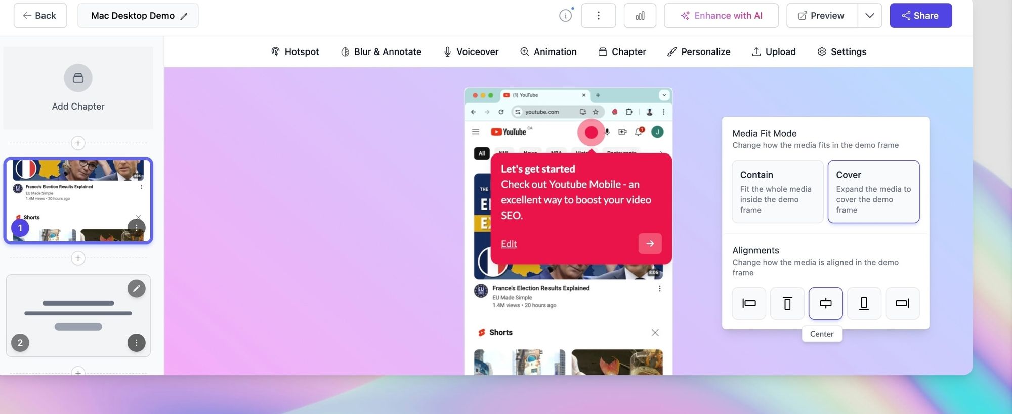The image size is (1012, 414).
Task: Open the Chapter menu item
Action: tap(622, 51)
